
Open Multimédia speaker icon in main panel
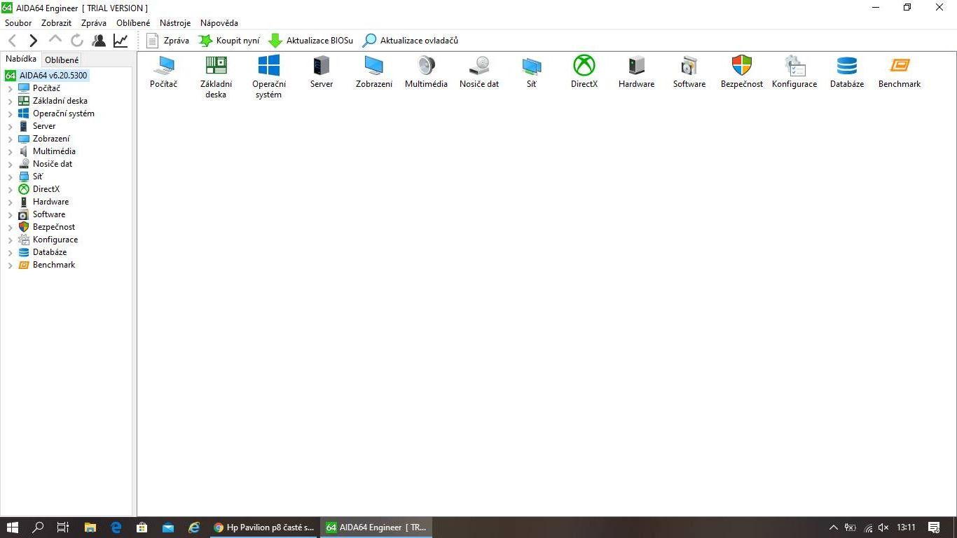(426, 66)
